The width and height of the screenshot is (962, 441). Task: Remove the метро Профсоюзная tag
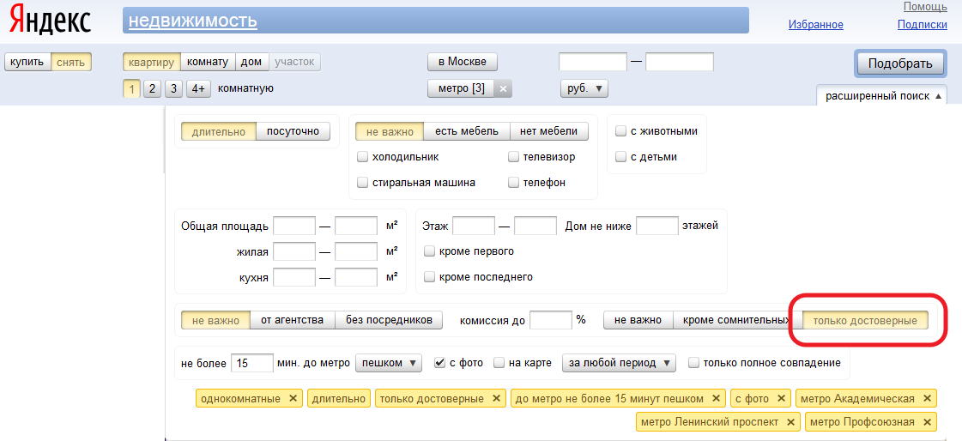(927, 422)
